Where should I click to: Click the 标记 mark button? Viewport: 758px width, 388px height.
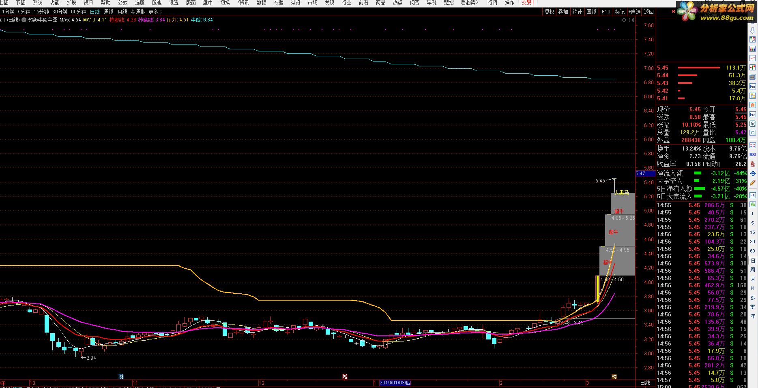pos(620,12)
